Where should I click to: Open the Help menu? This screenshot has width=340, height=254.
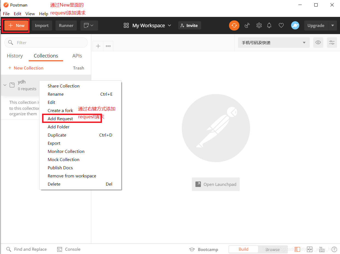[x=43, y=14]
